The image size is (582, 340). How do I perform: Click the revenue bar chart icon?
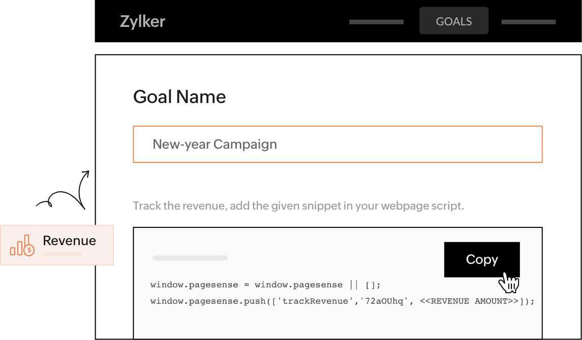point(22,245)
